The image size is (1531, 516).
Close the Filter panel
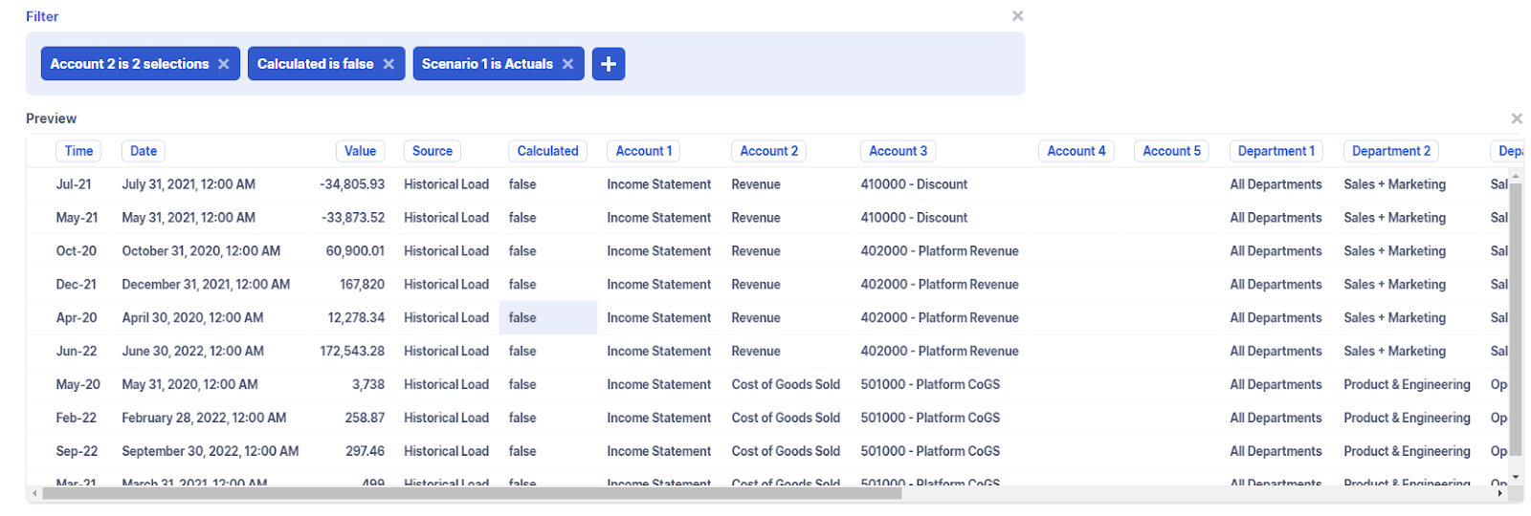(x=1017, y=15)
